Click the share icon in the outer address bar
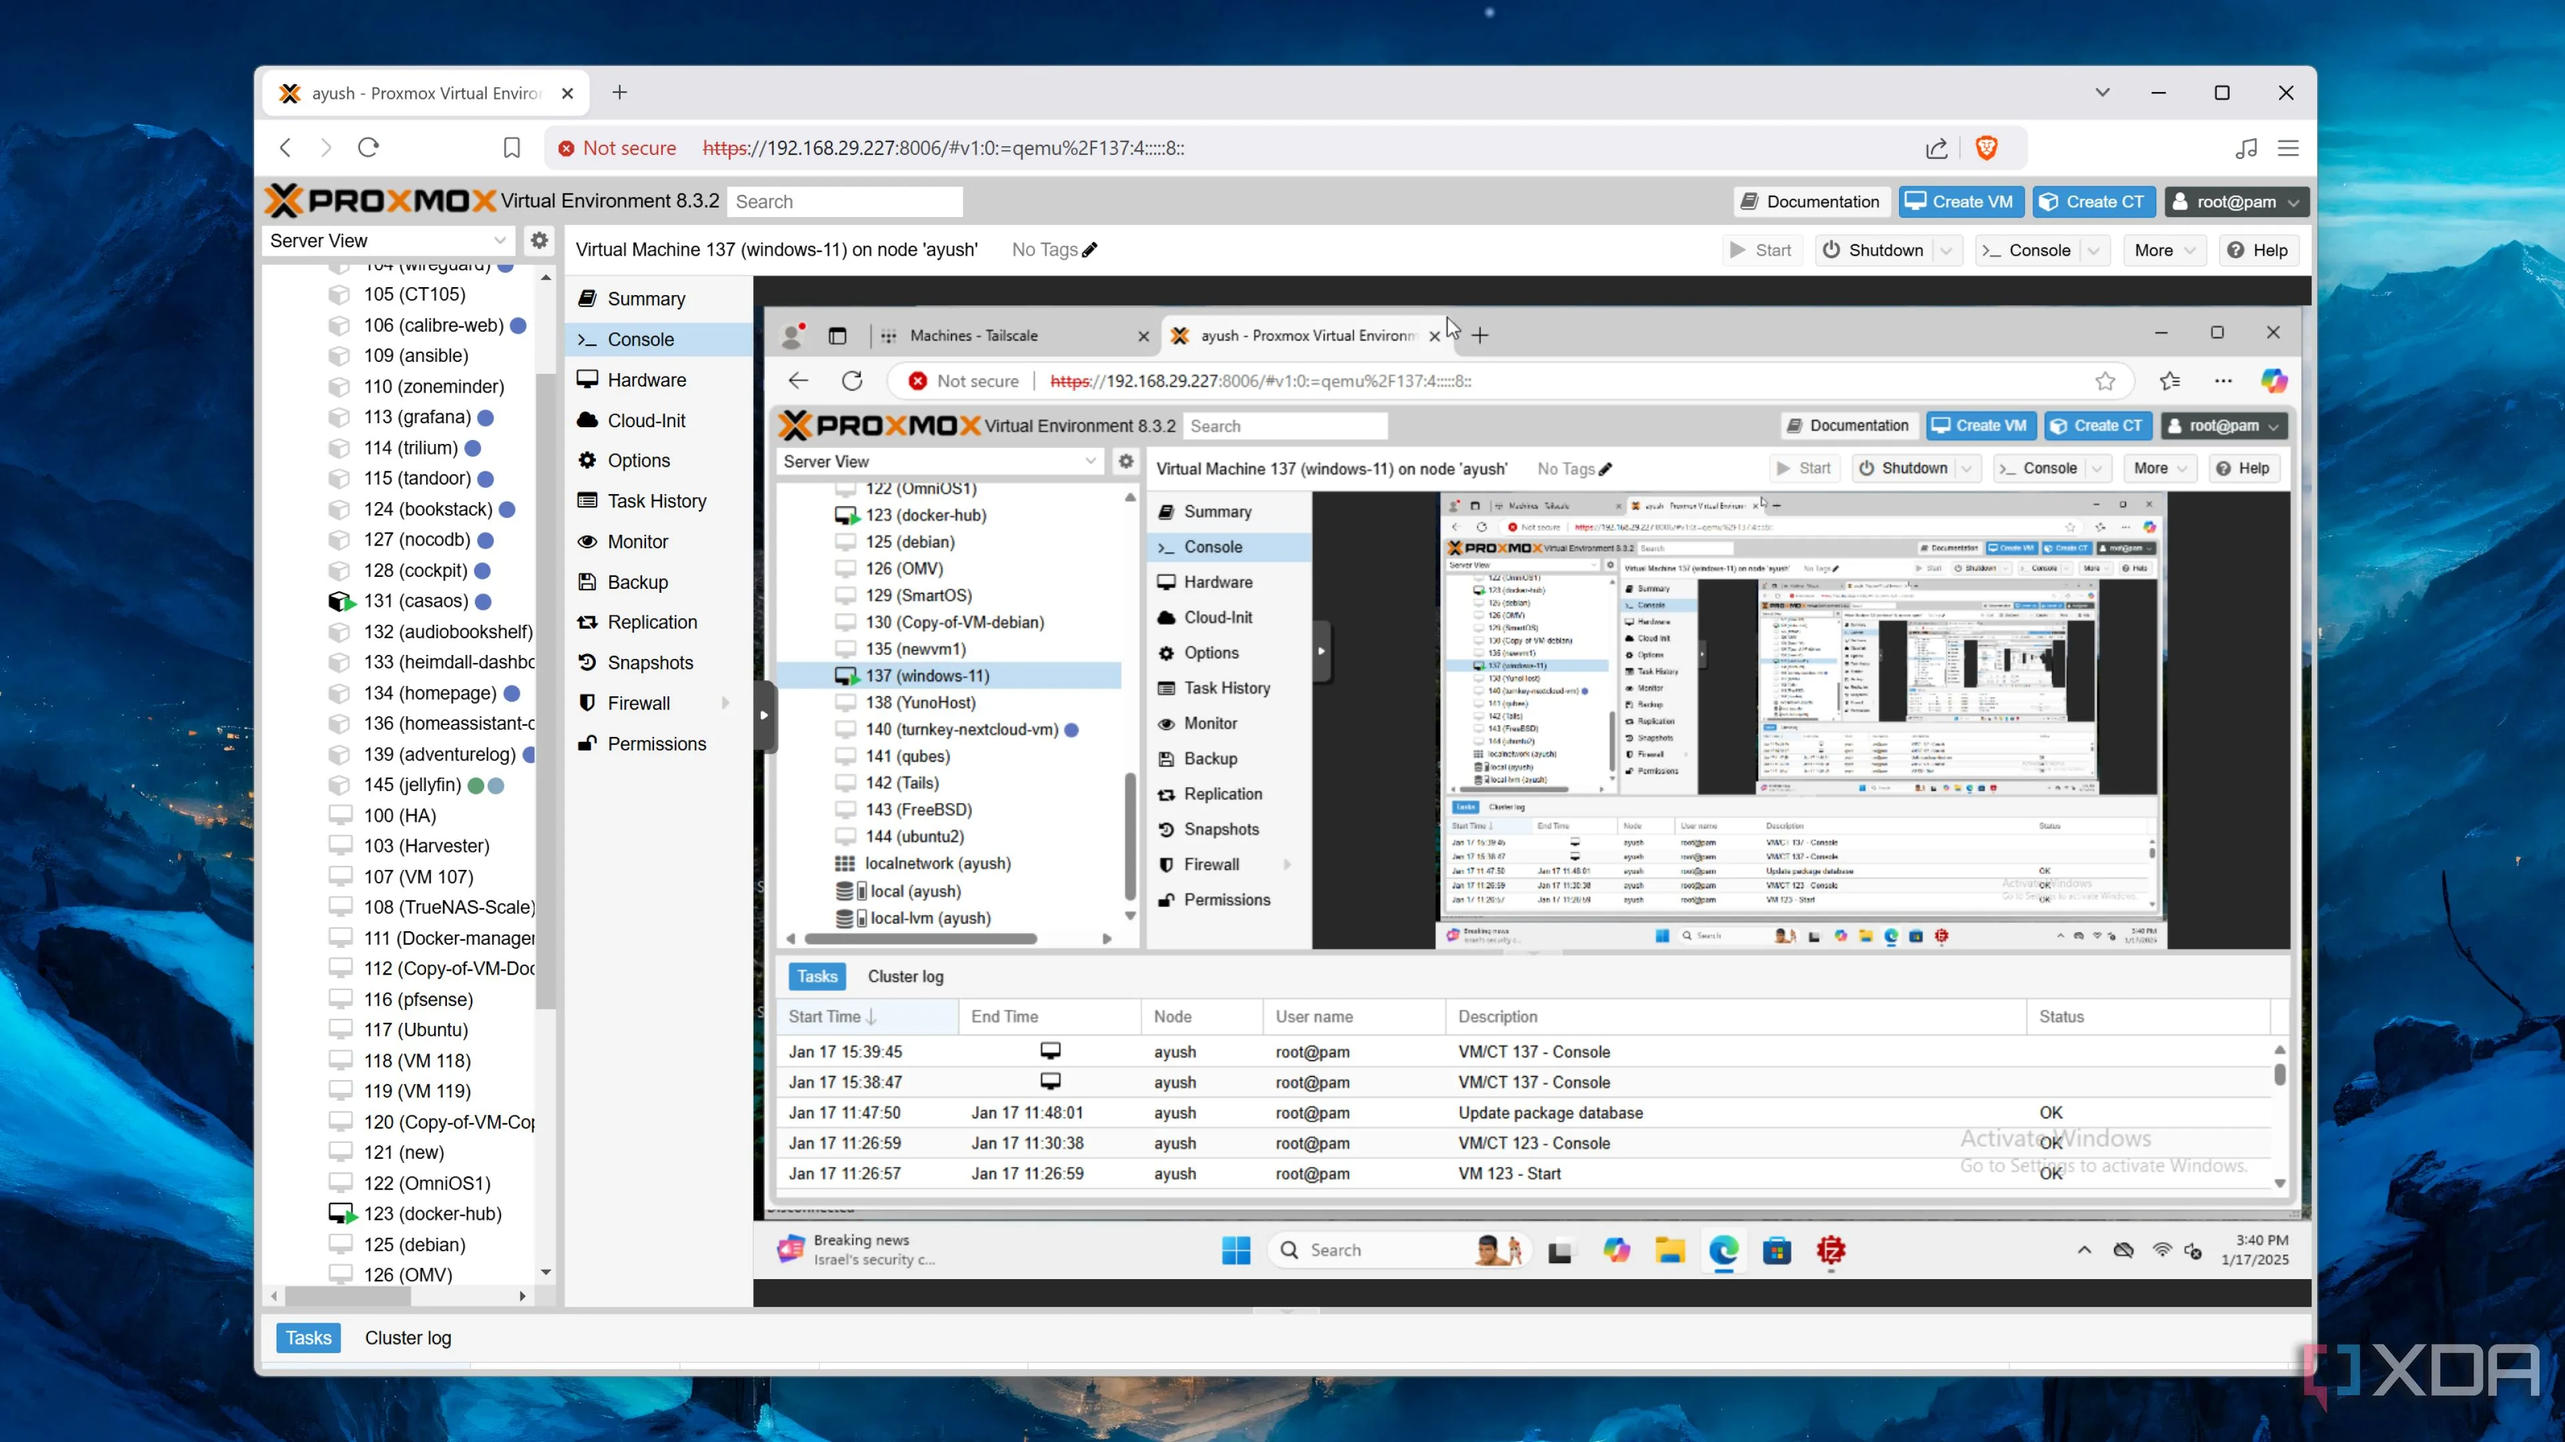This screenshot has height=1442, width=2565. (x=1936, y=148)
